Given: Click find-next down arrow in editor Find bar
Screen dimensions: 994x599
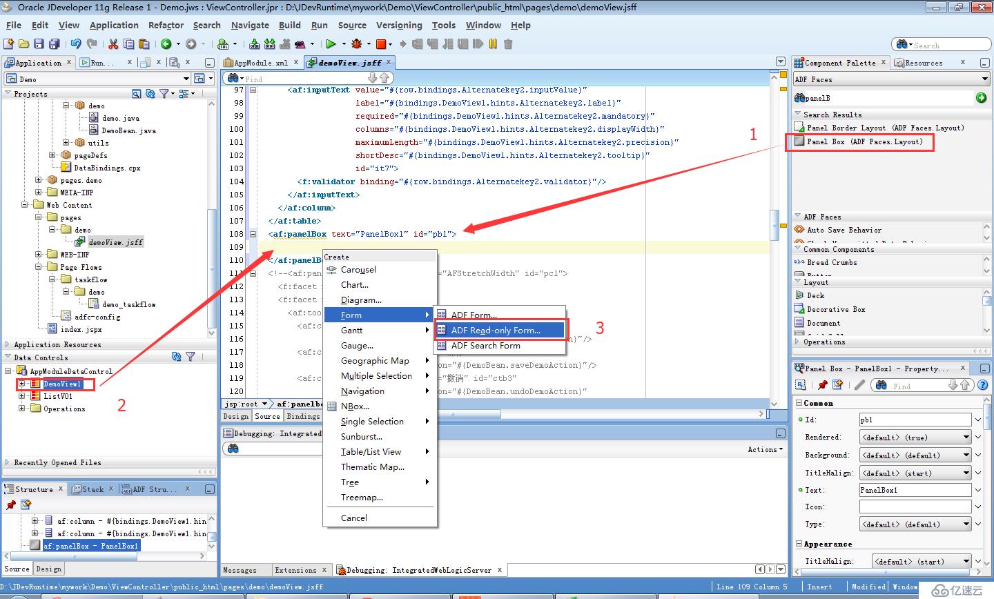Looking at the screenshot, I should coord(373,78).
